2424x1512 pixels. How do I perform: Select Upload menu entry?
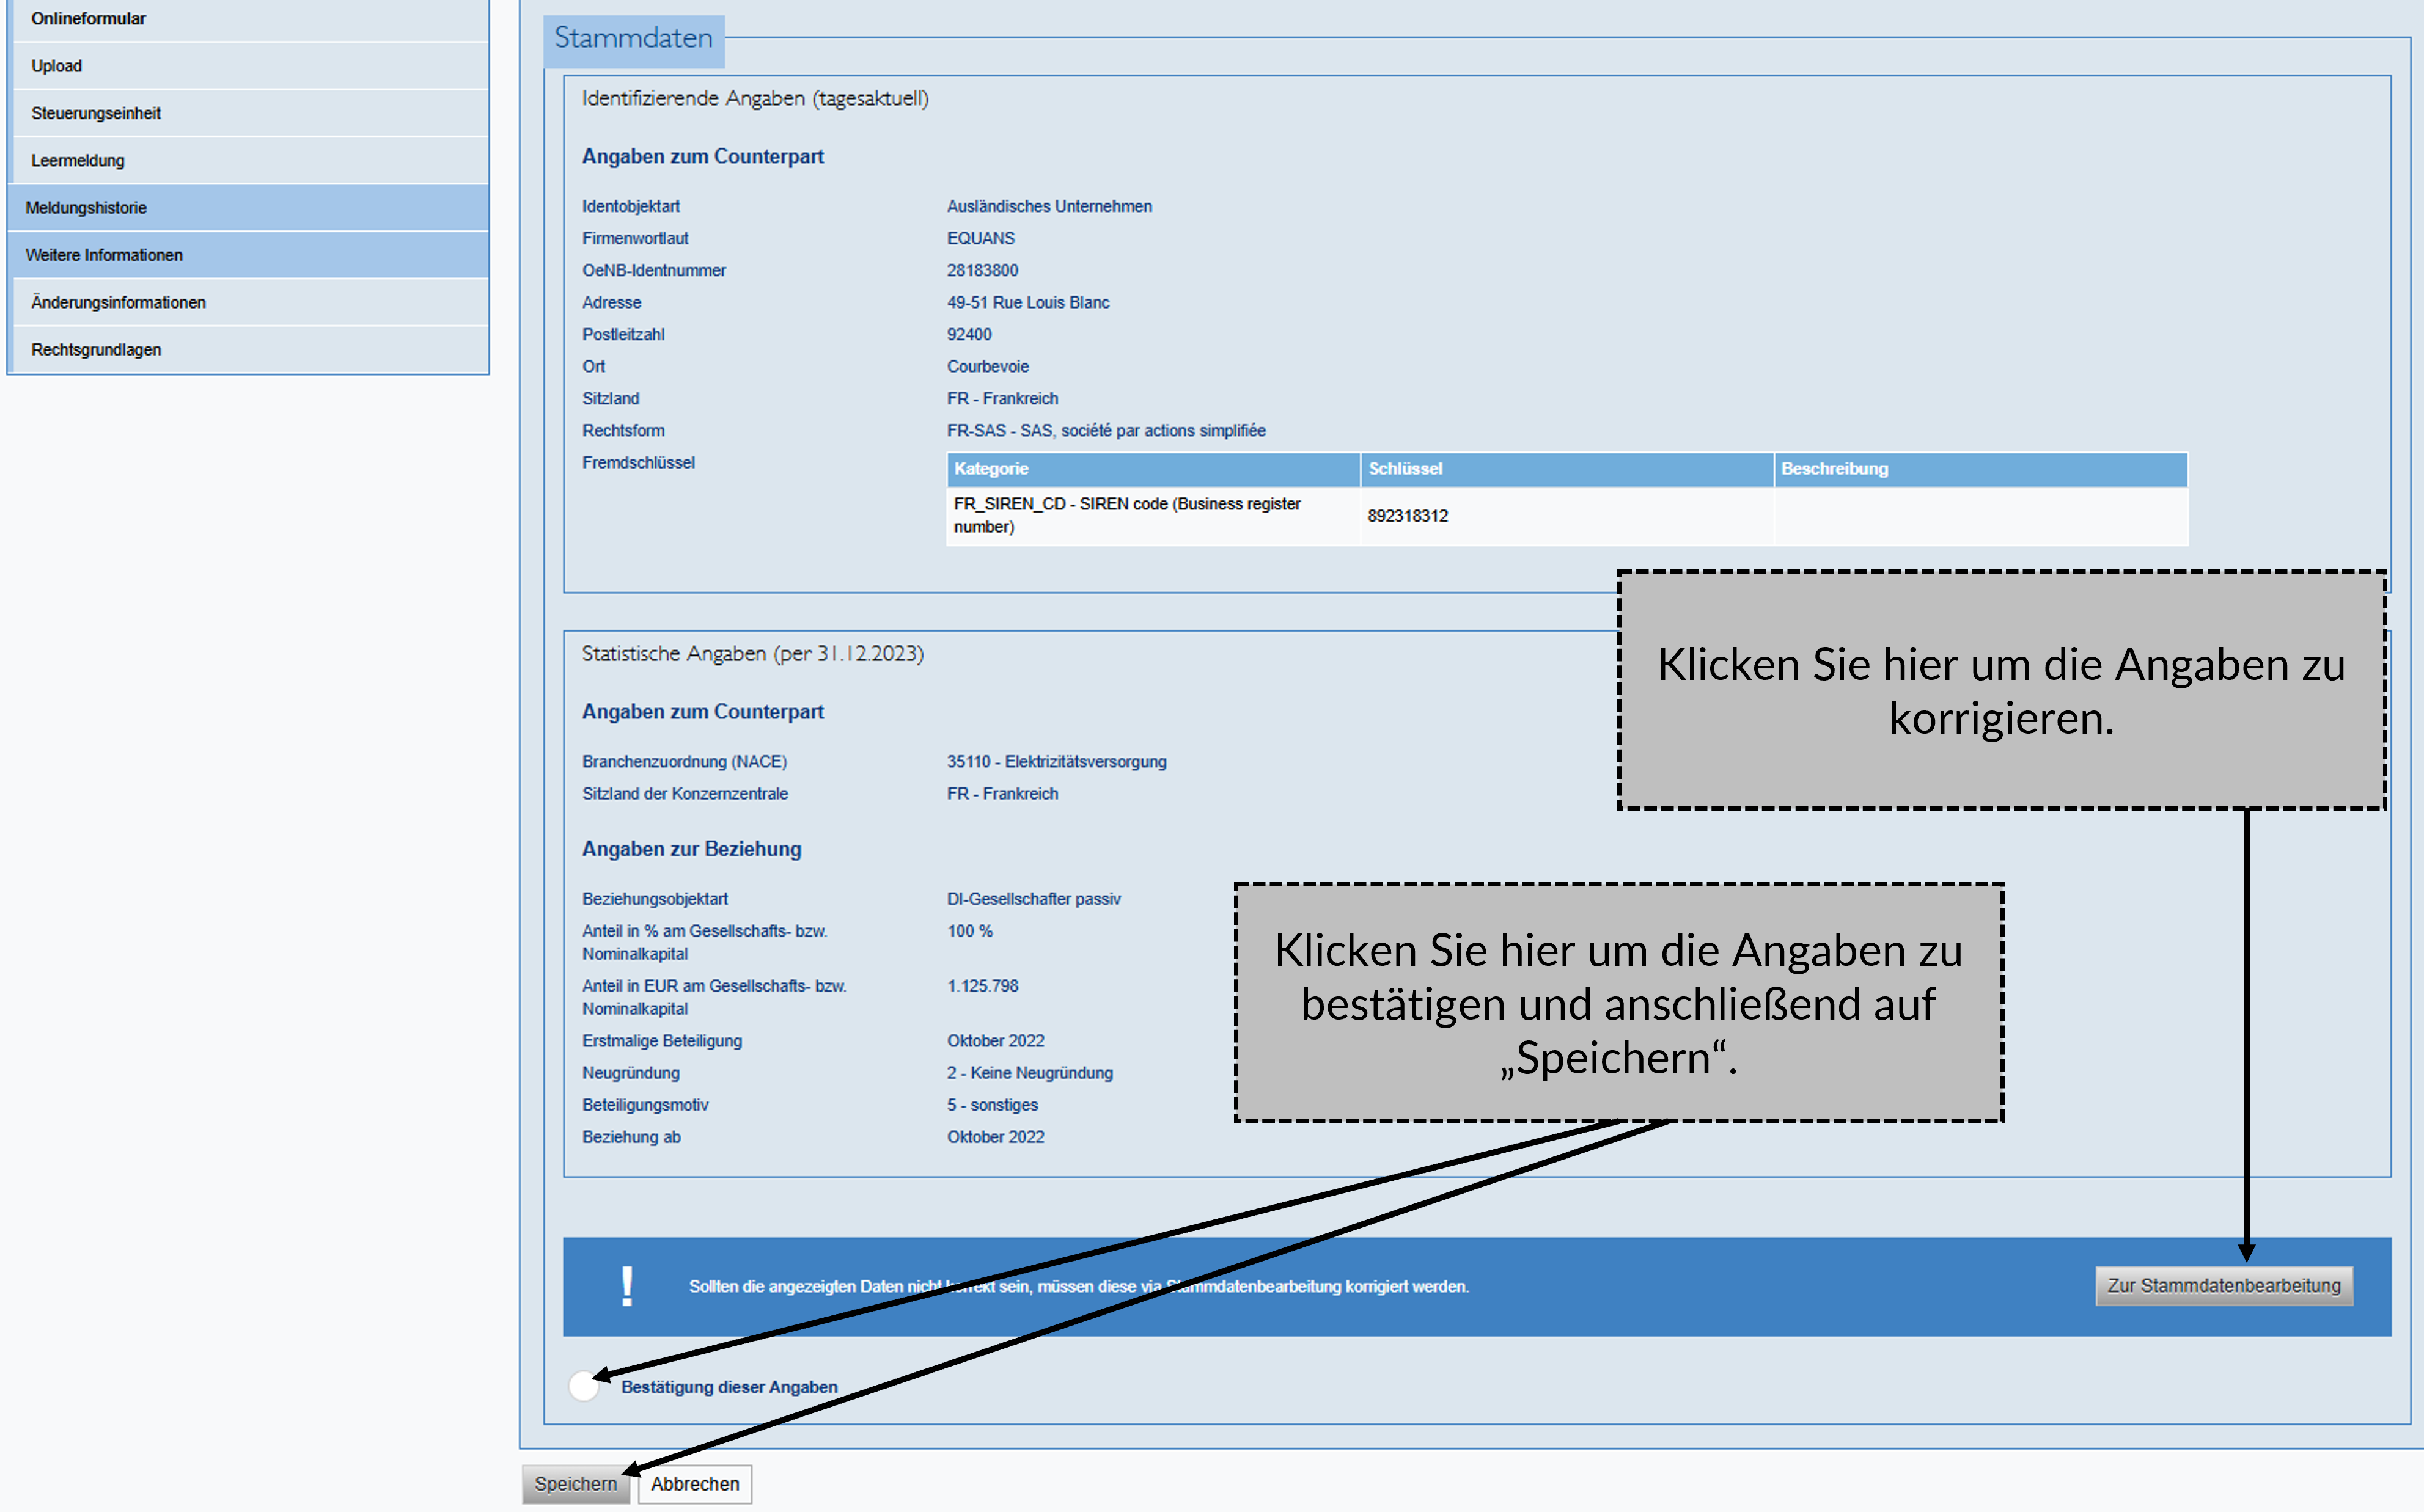click(x=56, y=66)
